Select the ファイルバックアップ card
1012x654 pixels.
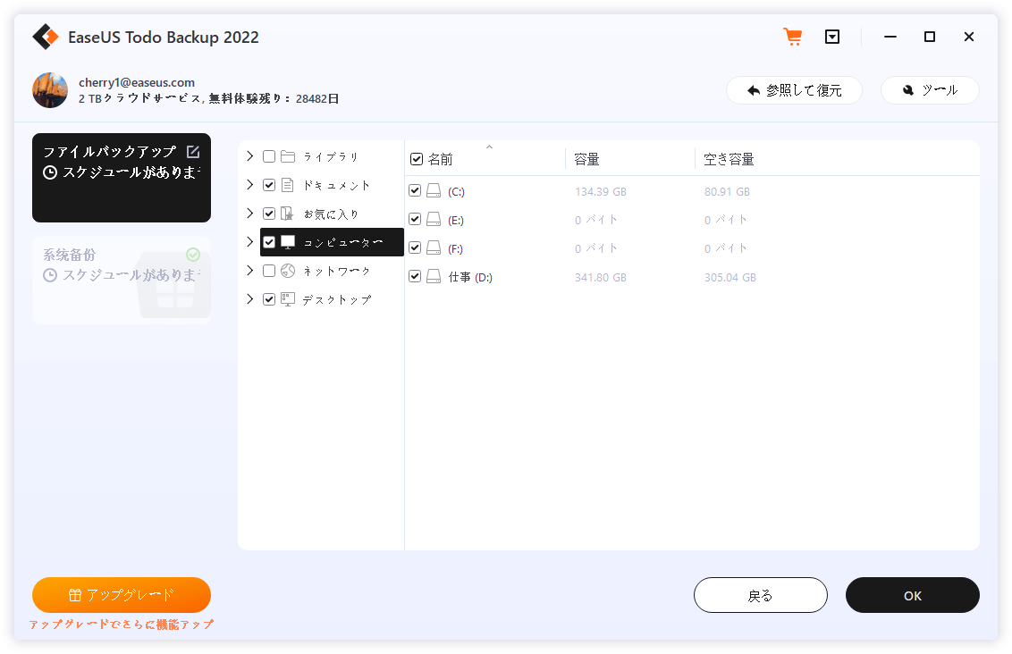(x=121, y=177)
